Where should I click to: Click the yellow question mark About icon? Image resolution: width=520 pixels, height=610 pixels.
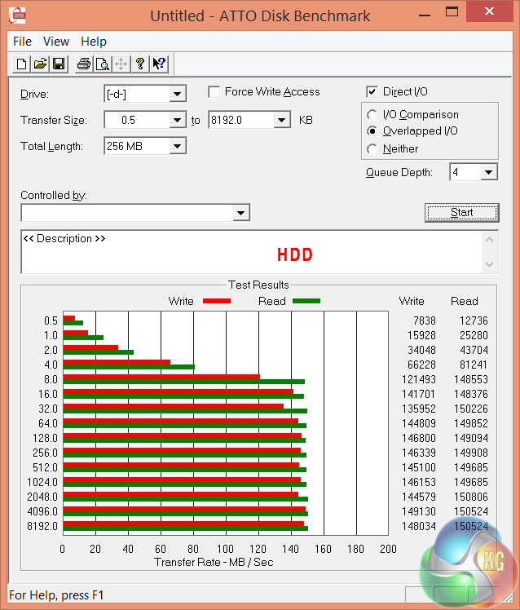[140, 64]
